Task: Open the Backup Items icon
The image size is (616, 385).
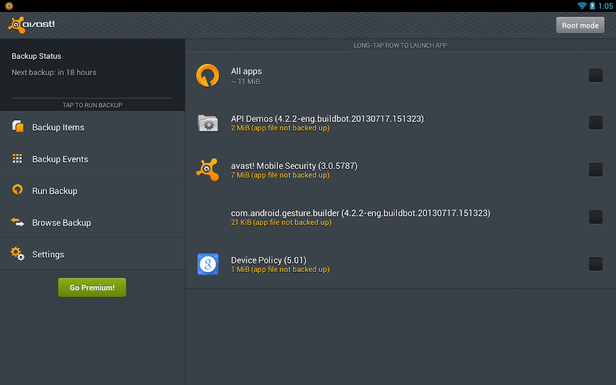Action: (x=17, y=126)
